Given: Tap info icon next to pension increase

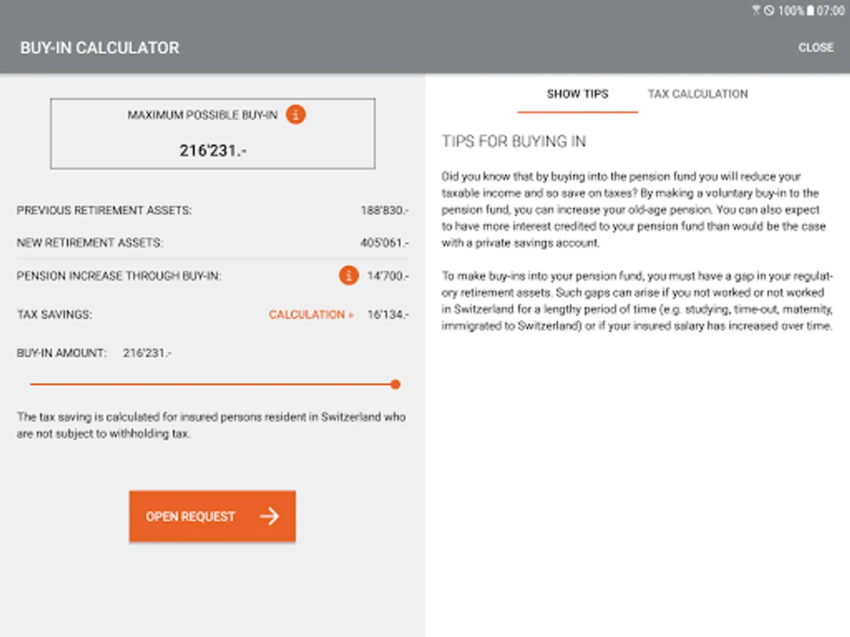Looking at the screenshot, I should click(348, 275).
